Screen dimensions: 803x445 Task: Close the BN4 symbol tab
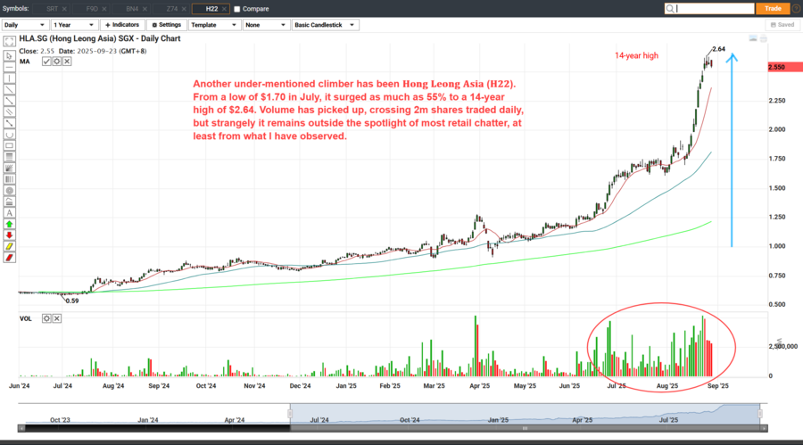[x=145, y=9]
